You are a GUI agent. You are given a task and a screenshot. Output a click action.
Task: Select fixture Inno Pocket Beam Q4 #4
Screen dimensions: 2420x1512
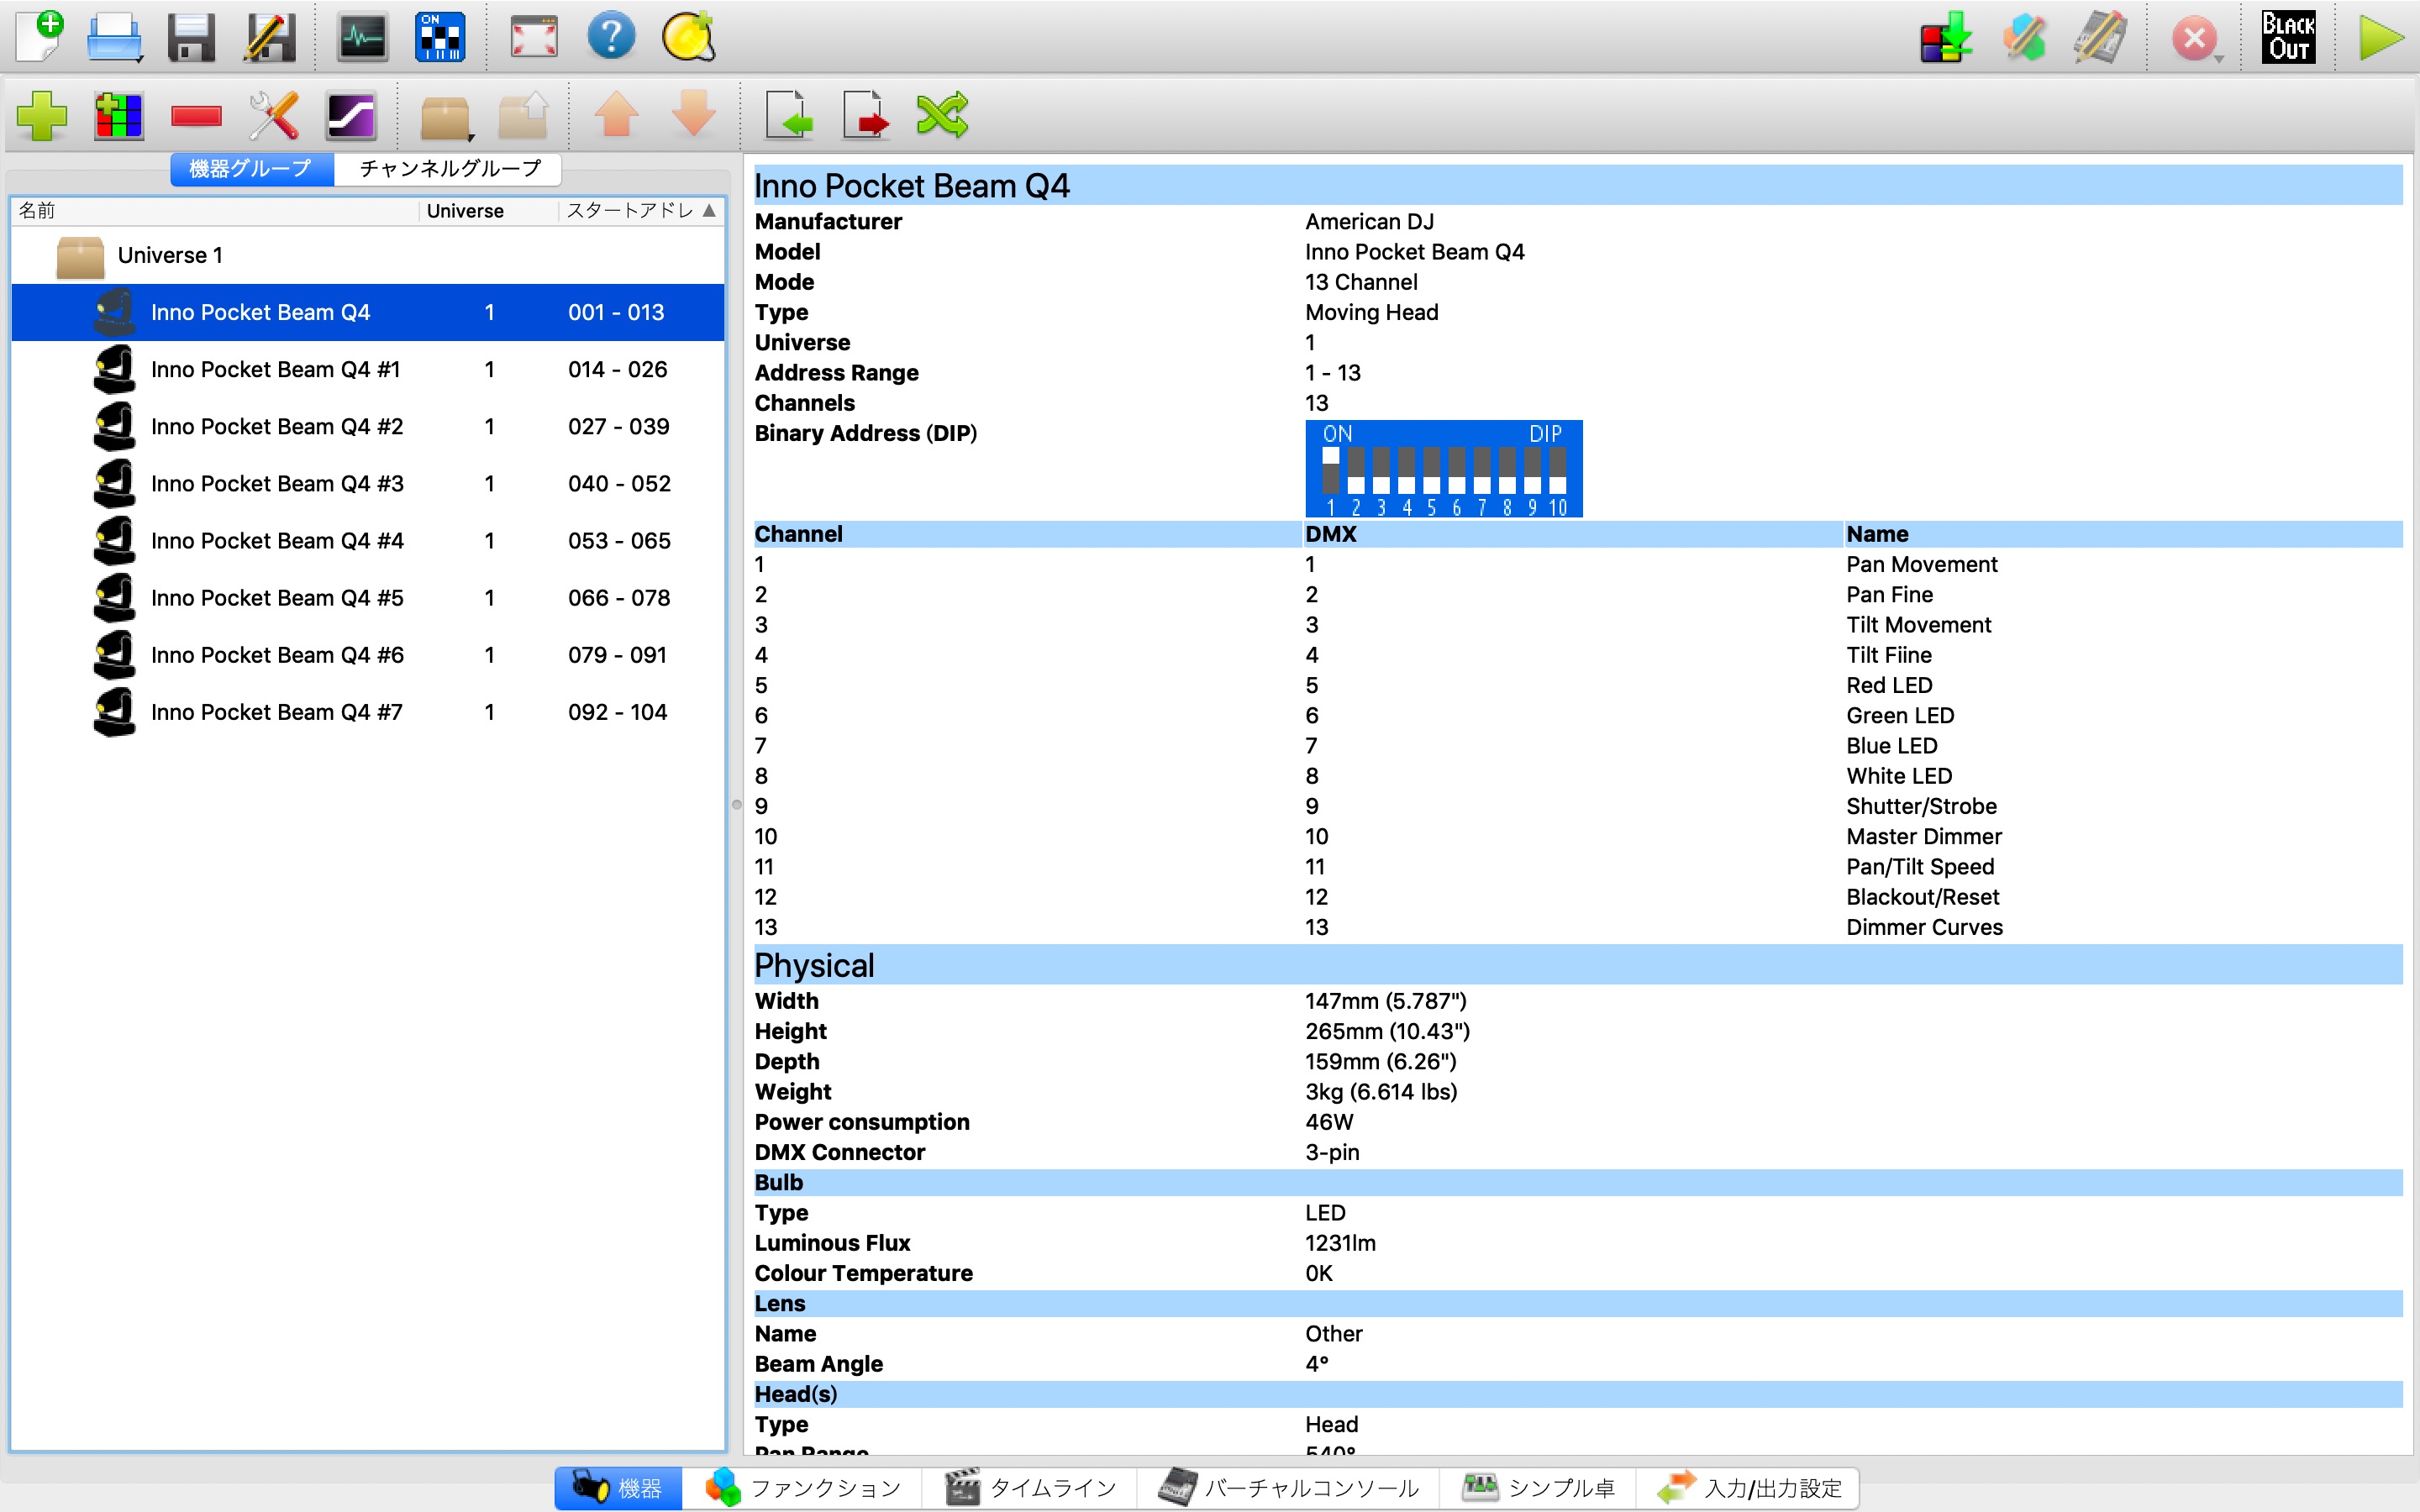pos(368,540)
